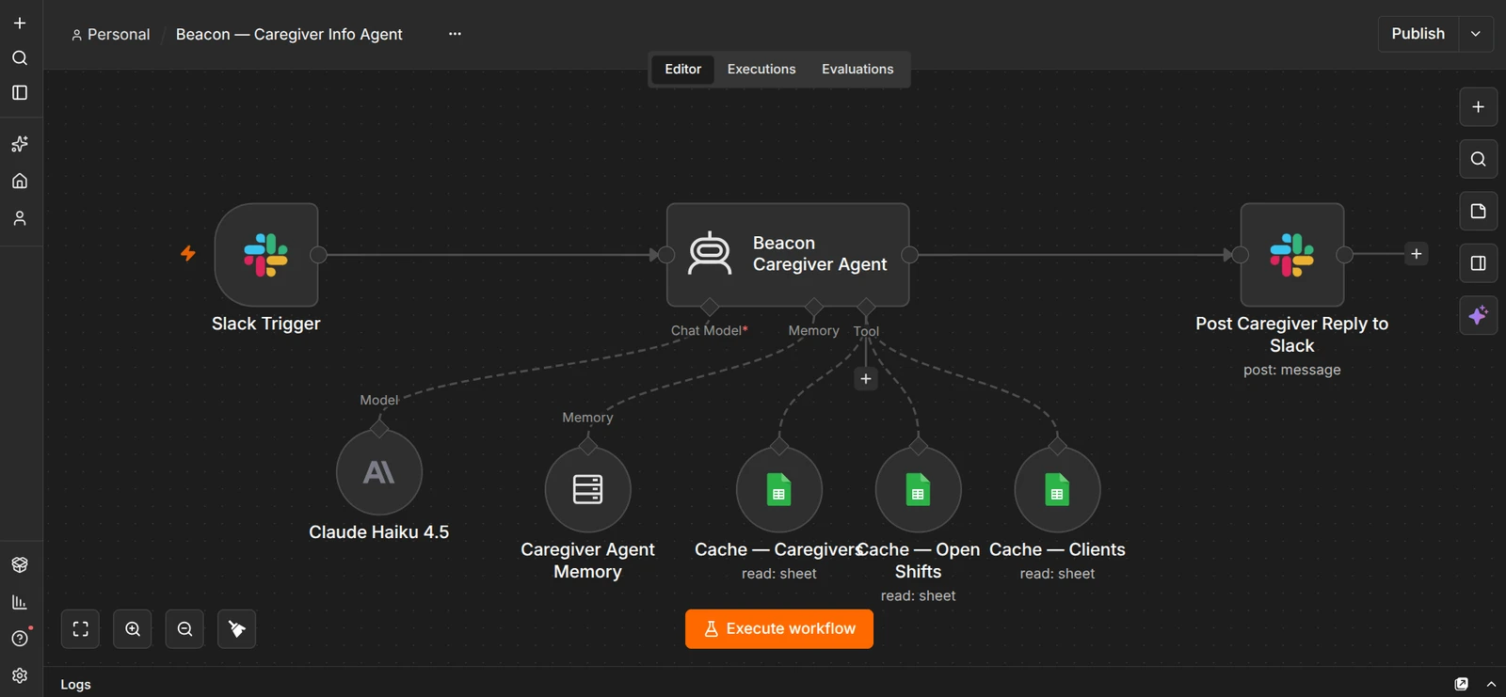Image resolution: width=1506 pixels, height=697 pixels.
Task: Open the person icon in left sidebar
Action: [20, 218]
